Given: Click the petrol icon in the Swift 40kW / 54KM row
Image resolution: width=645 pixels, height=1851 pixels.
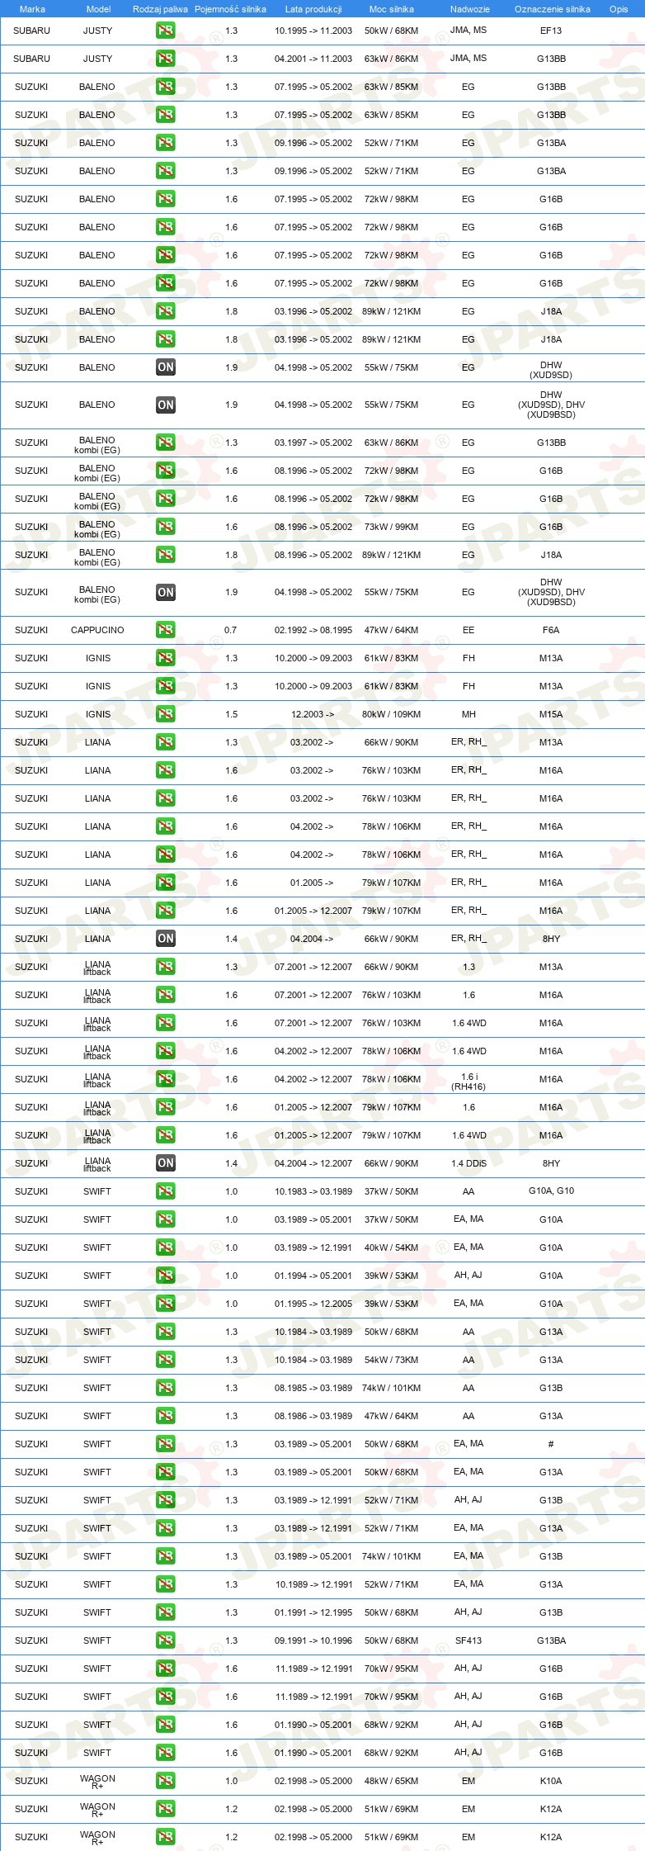Looking at the screenshot, I should (x=166, y=1247).
